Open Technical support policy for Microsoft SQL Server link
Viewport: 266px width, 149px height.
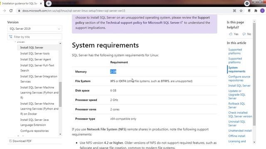tap(144, 22)
